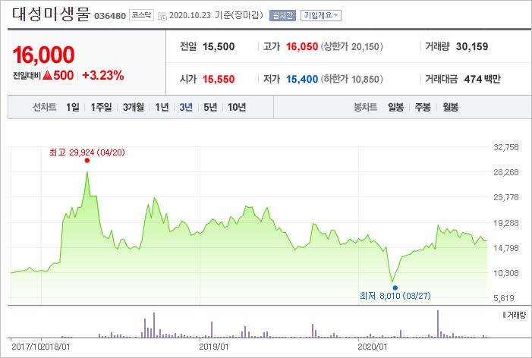Open the 주봉 weekly candle chart
The height and width of the screenshot is (358, 532).
click(x=423, y=108)
